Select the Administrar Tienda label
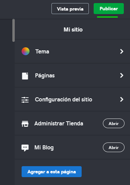Image resolution: width=130 pixels, height=185 pixels. (59, 124)
